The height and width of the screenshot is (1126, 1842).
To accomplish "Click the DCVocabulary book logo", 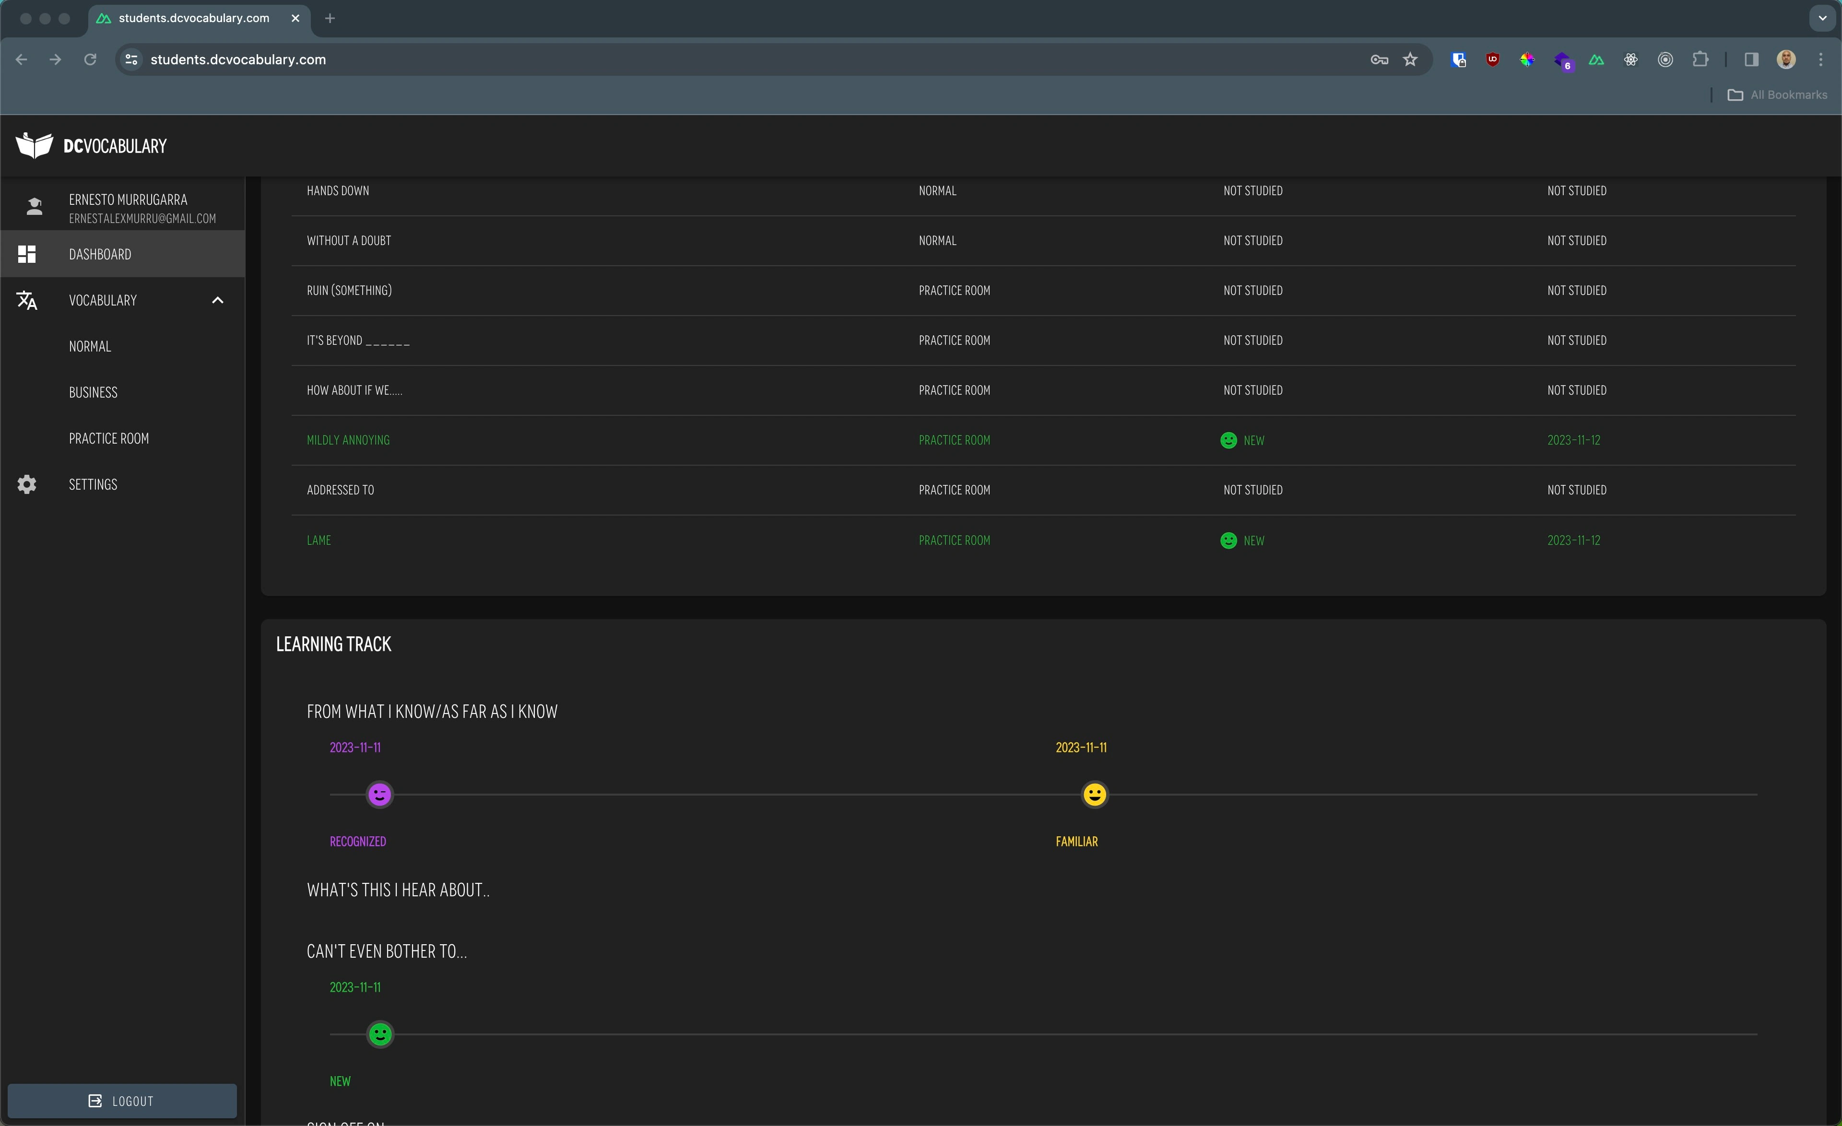I will pos(35,146).
